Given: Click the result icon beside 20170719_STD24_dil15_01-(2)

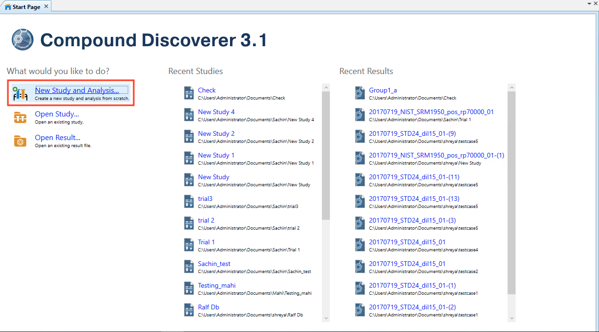Looking at the screenshot, I should click(x=360, y=310).
